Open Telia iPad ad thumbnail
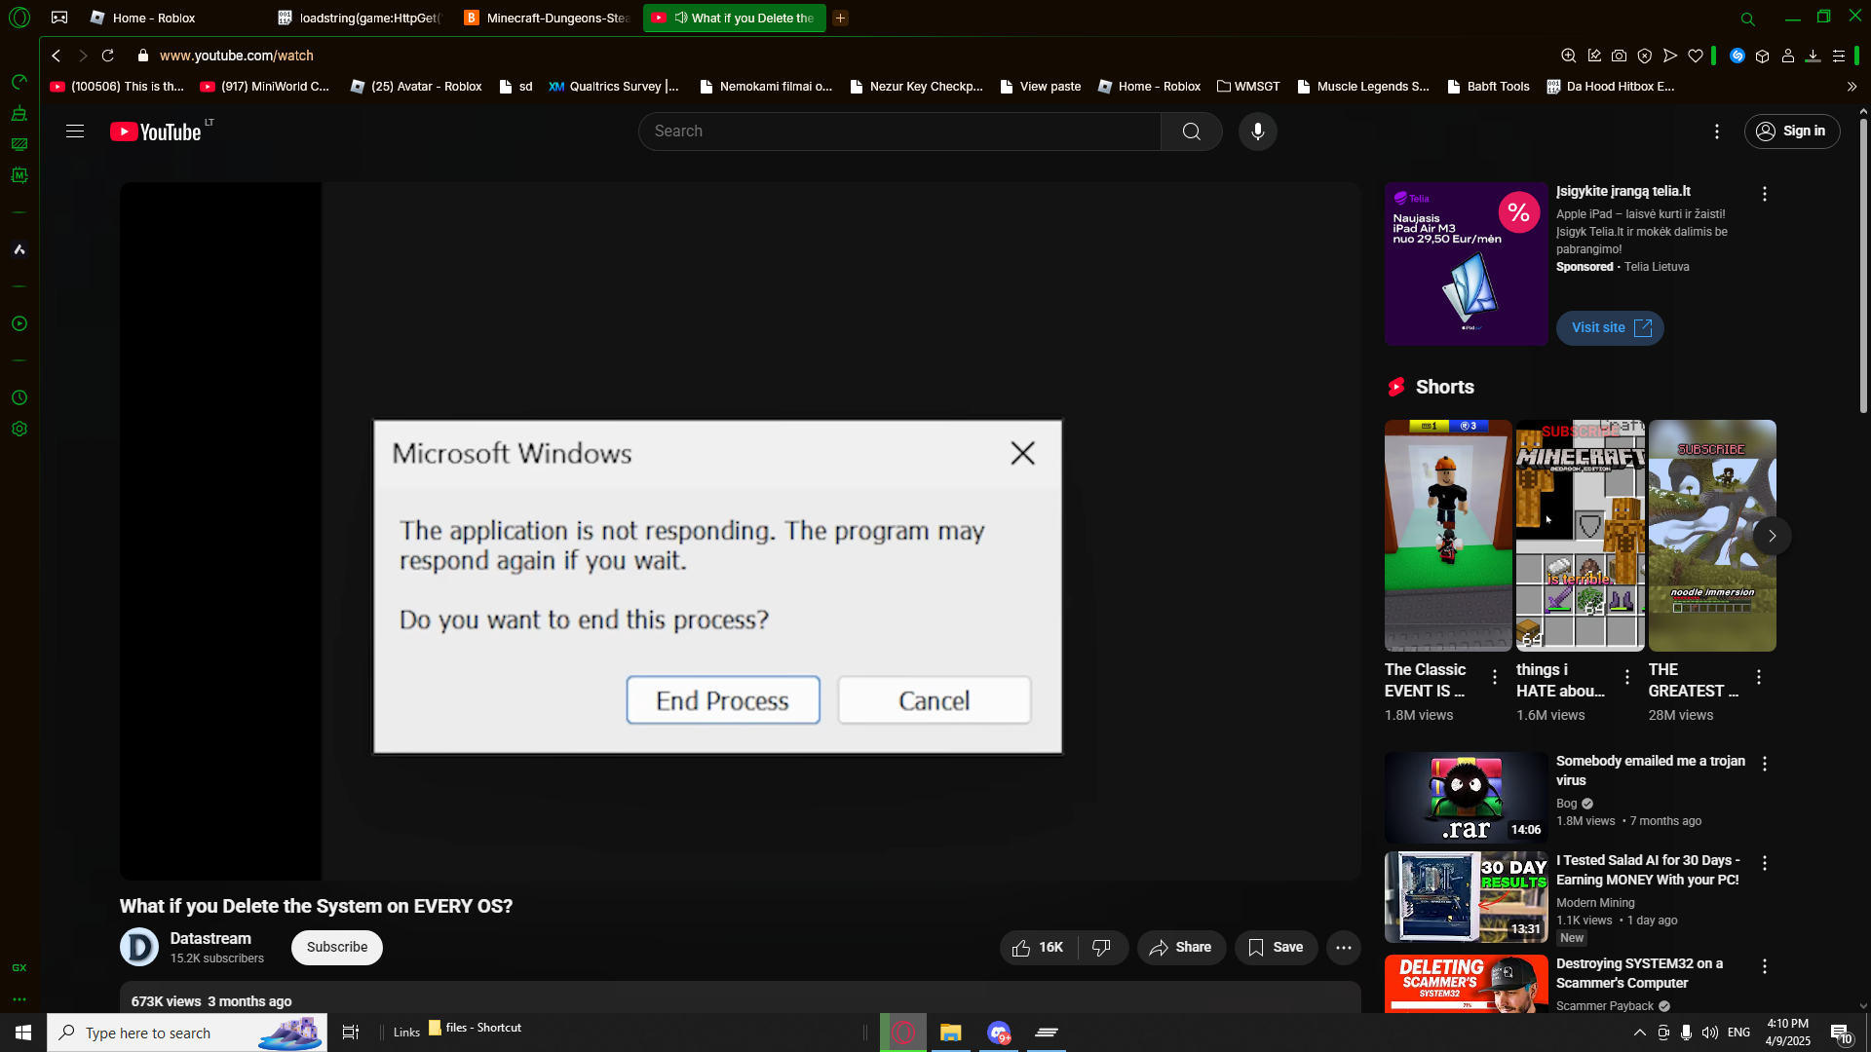The image size is (1871, 1052). [1466, 264]
